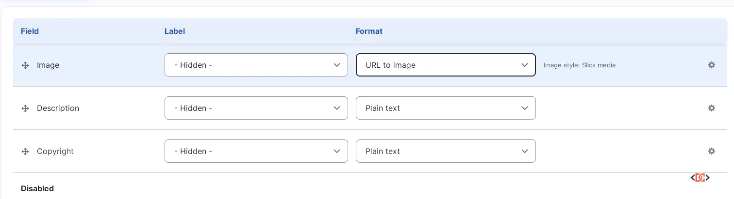Open Label dropdown for Image field
Image resolution: width=734 pixels, height=199 pixels.
click(x=256, y=65)
